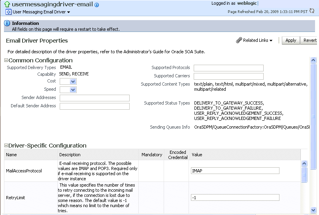319x215 pixels.
Task: Click the driver table scrollbar up arrow
Action: click(304, 163)
